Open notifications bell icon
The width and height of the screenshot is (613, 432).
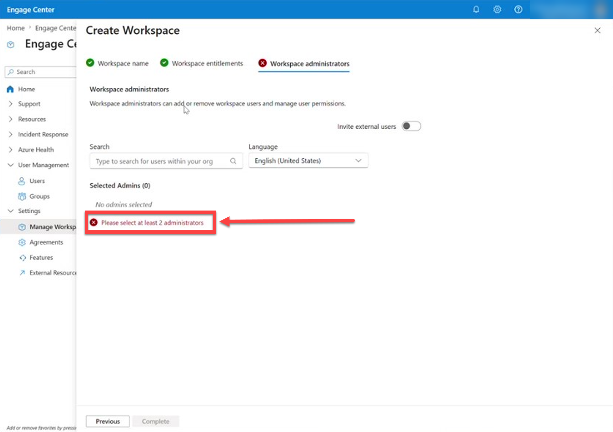pyautogui.click(x=476, y=10)
